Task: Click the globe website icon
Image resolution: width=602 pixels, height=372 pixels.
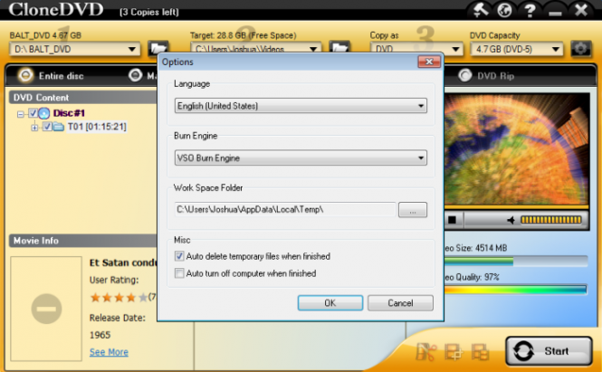Action: click(504, 10)
